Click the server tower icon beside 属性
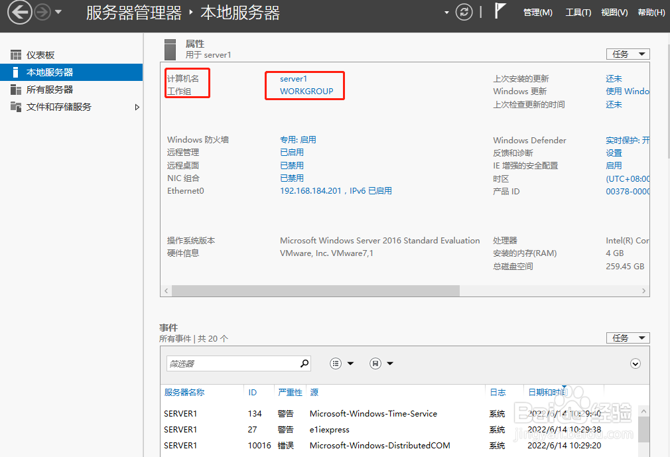 (x=170, y=49)
